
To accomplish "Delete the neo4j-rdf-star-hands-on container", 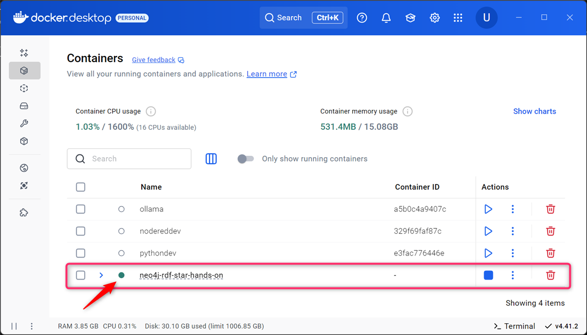I will 550,275.
